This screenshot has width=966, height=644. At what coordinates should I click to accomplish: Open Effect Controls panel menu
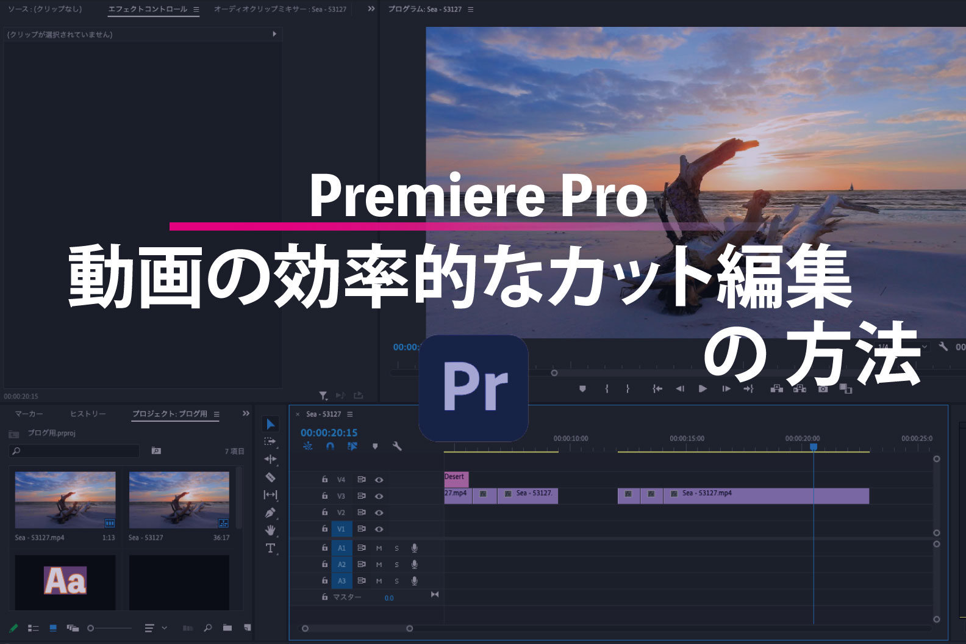pyautogui.click(x=196, y=9)
